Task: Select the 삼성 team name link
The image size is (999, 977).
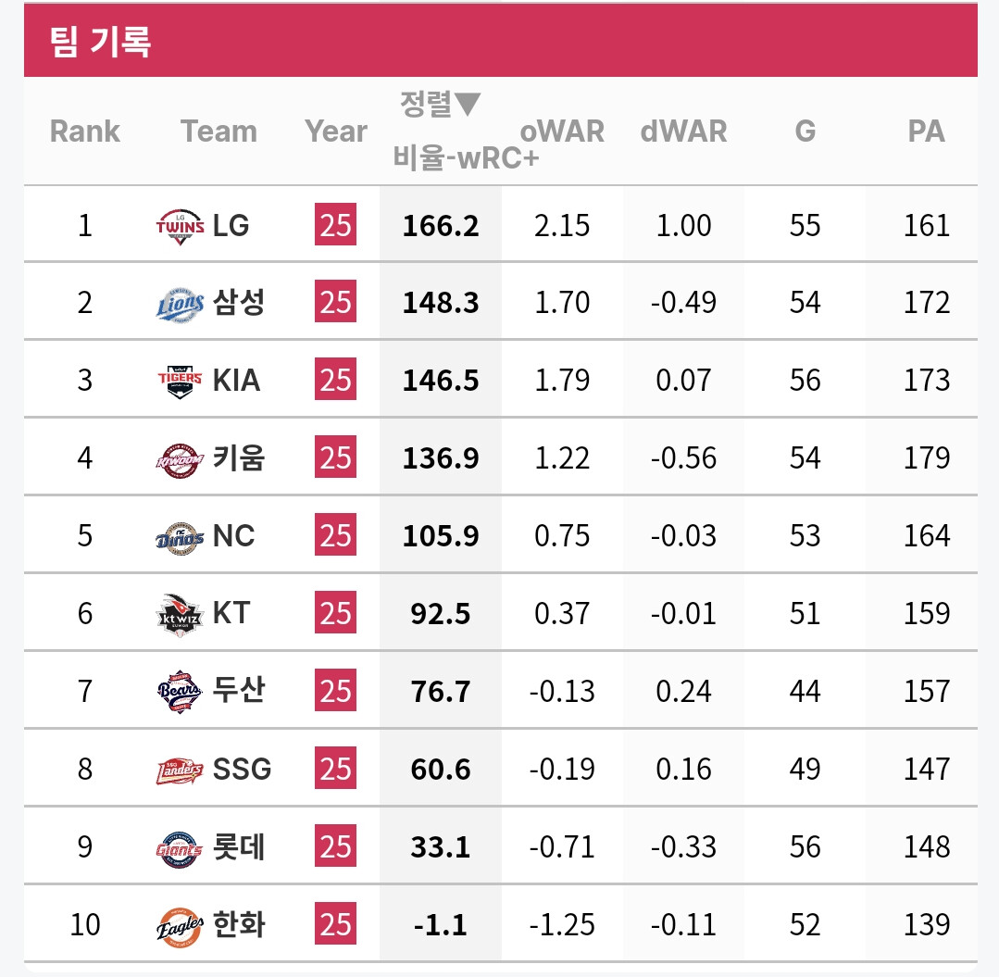Action: (238, 302)
